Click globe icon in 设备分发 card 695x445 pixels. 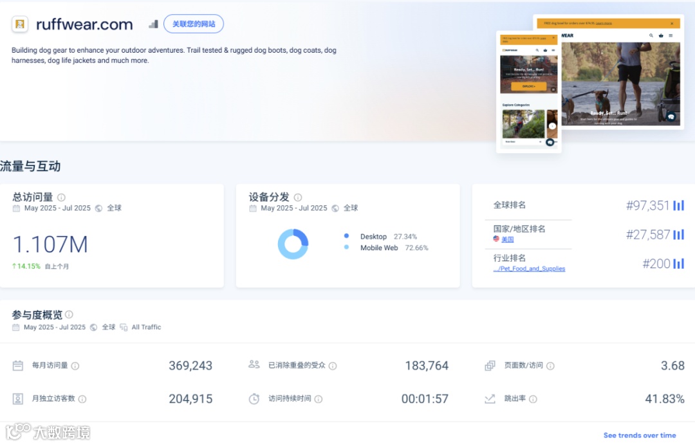[335, 208]
